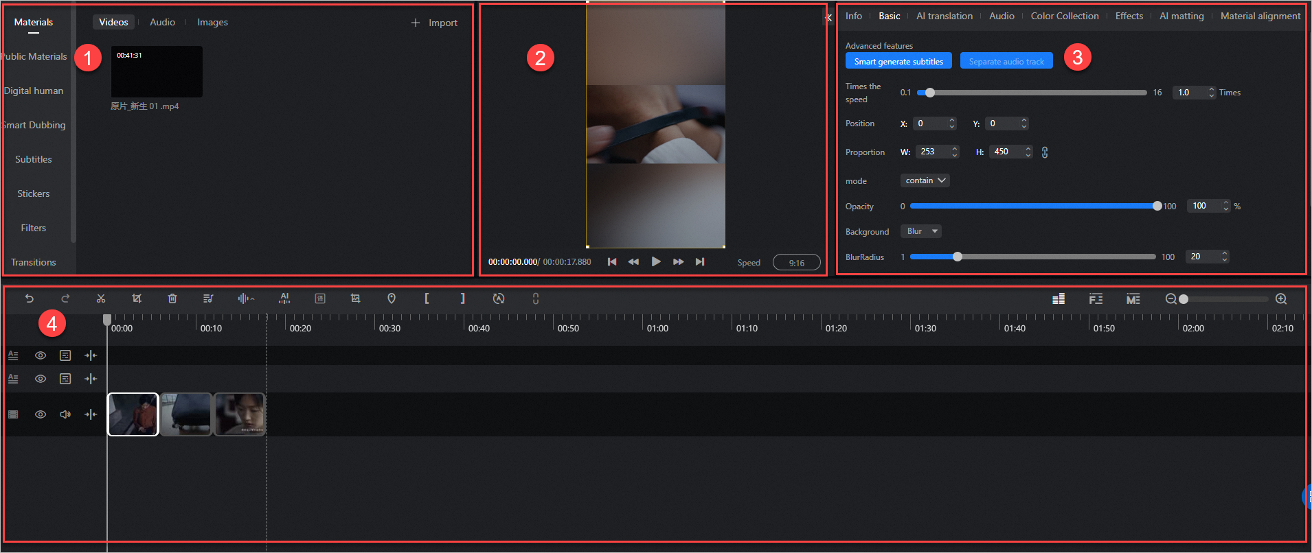Open the 9:16 aspect ratio selector

point(797,263)
